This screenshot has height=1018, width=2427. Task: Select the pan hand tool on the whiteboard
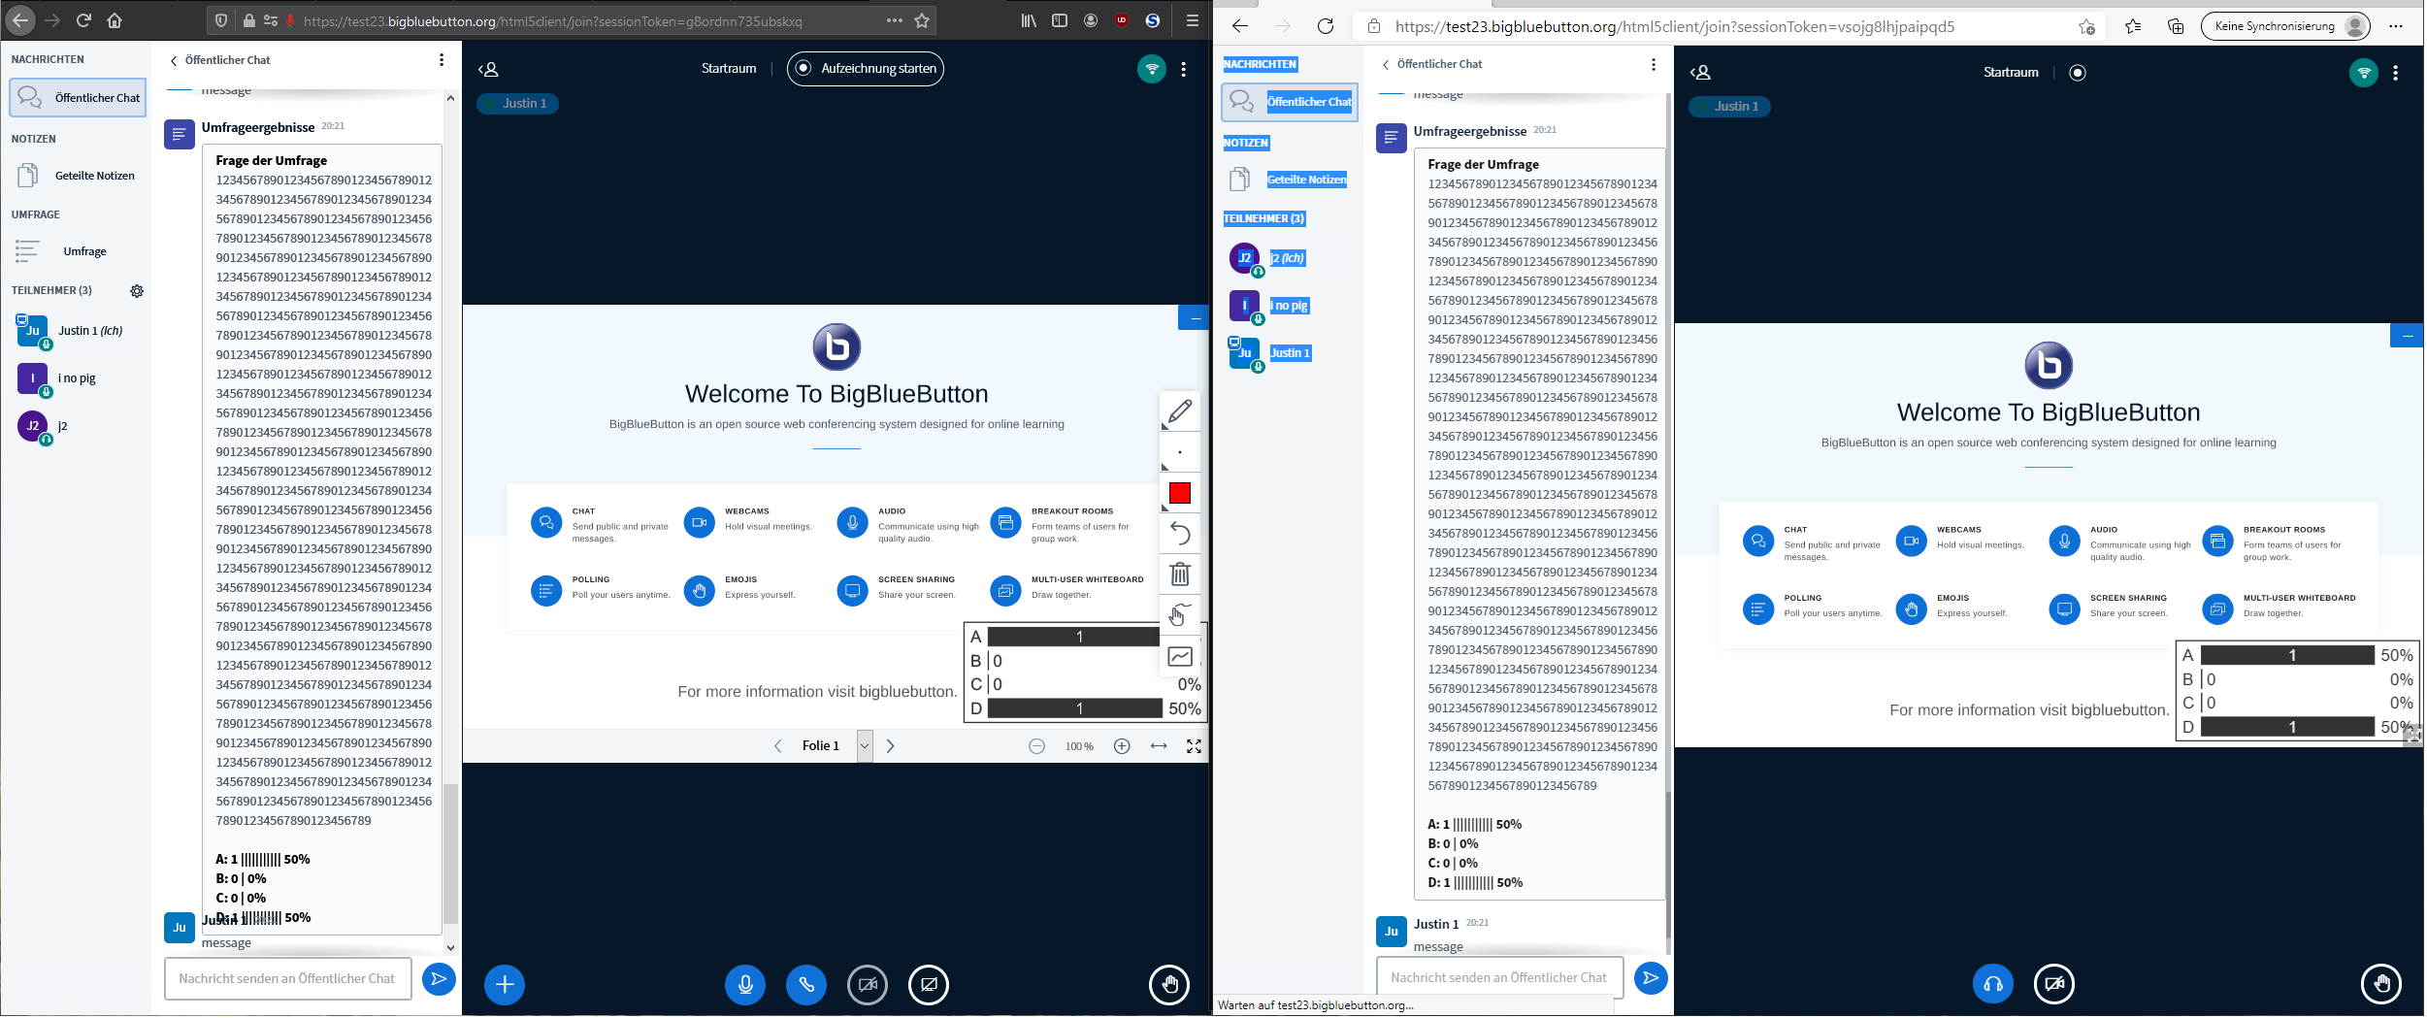click(x=1180, y=614)
